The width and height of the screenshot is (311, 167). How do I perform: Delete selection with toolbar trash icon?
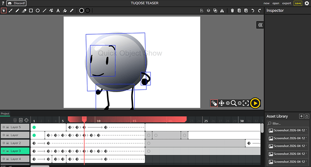click(232, 10)
